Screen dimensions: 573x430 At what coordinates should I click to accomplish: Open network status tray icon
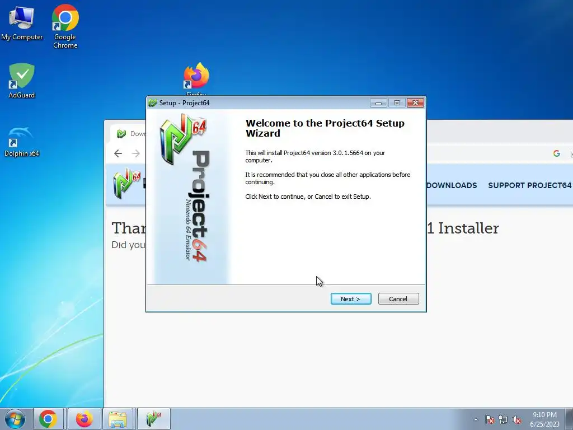tap(503, 419)
